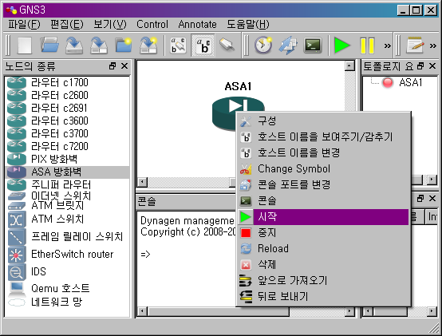Click the disk icon with the yellow star
This screenshot has width=442, height=336.
(148, 45)
